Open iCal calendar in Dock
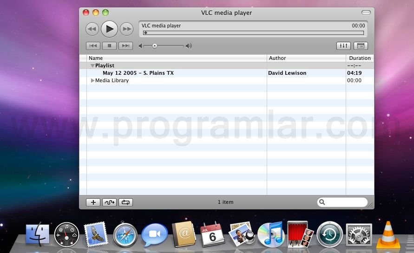Screen dimensions: 414x253 click(x=212, y=234)
